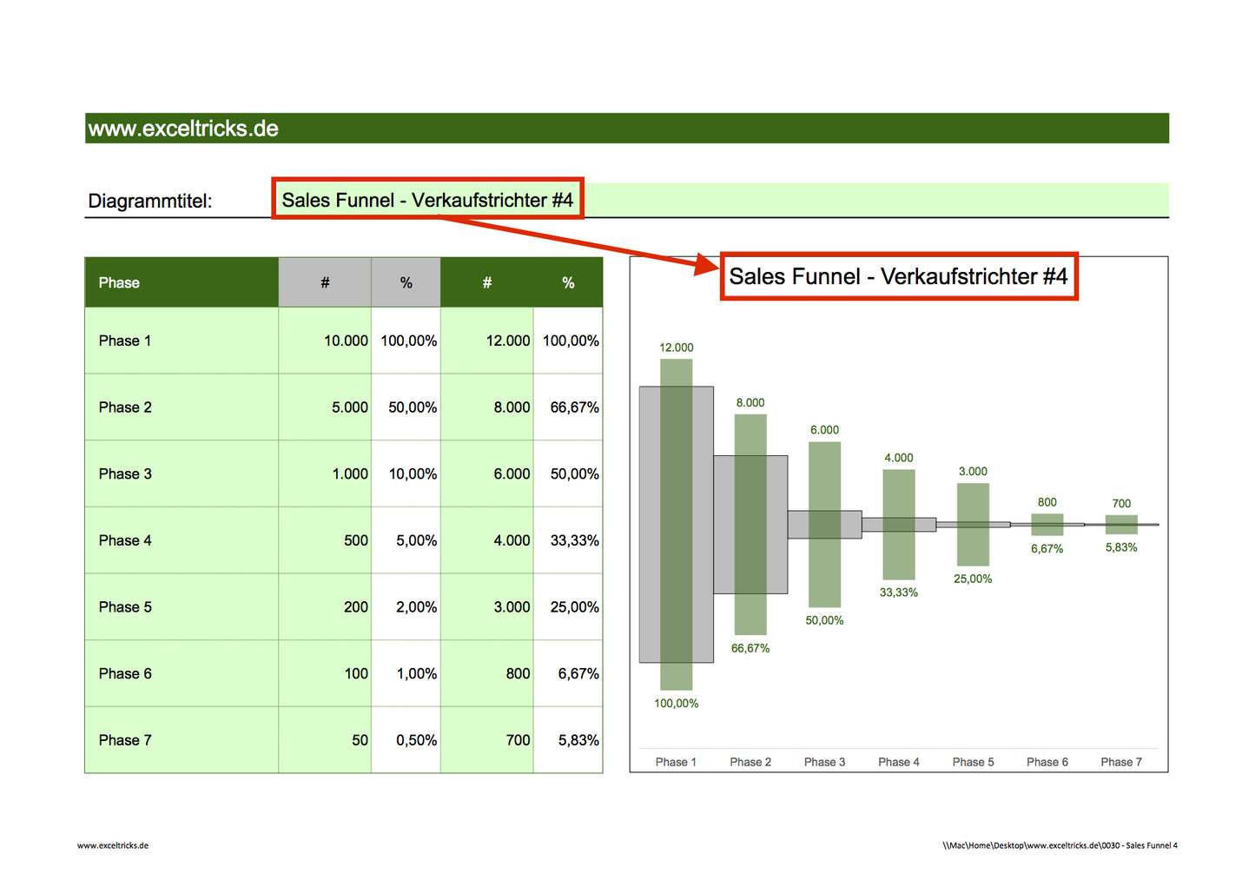
Task: Click the Sales Funnel chart title
Action: click(x=899, y=275)
